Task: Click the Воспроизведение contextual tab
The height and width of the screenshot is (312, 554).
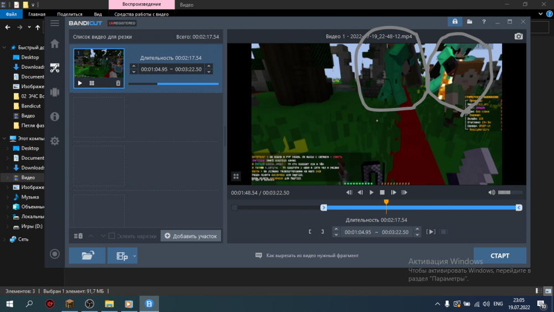Action: 142,4
